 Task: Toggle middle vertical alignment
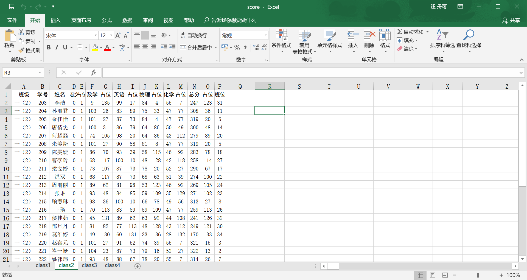tap(145, 35)
